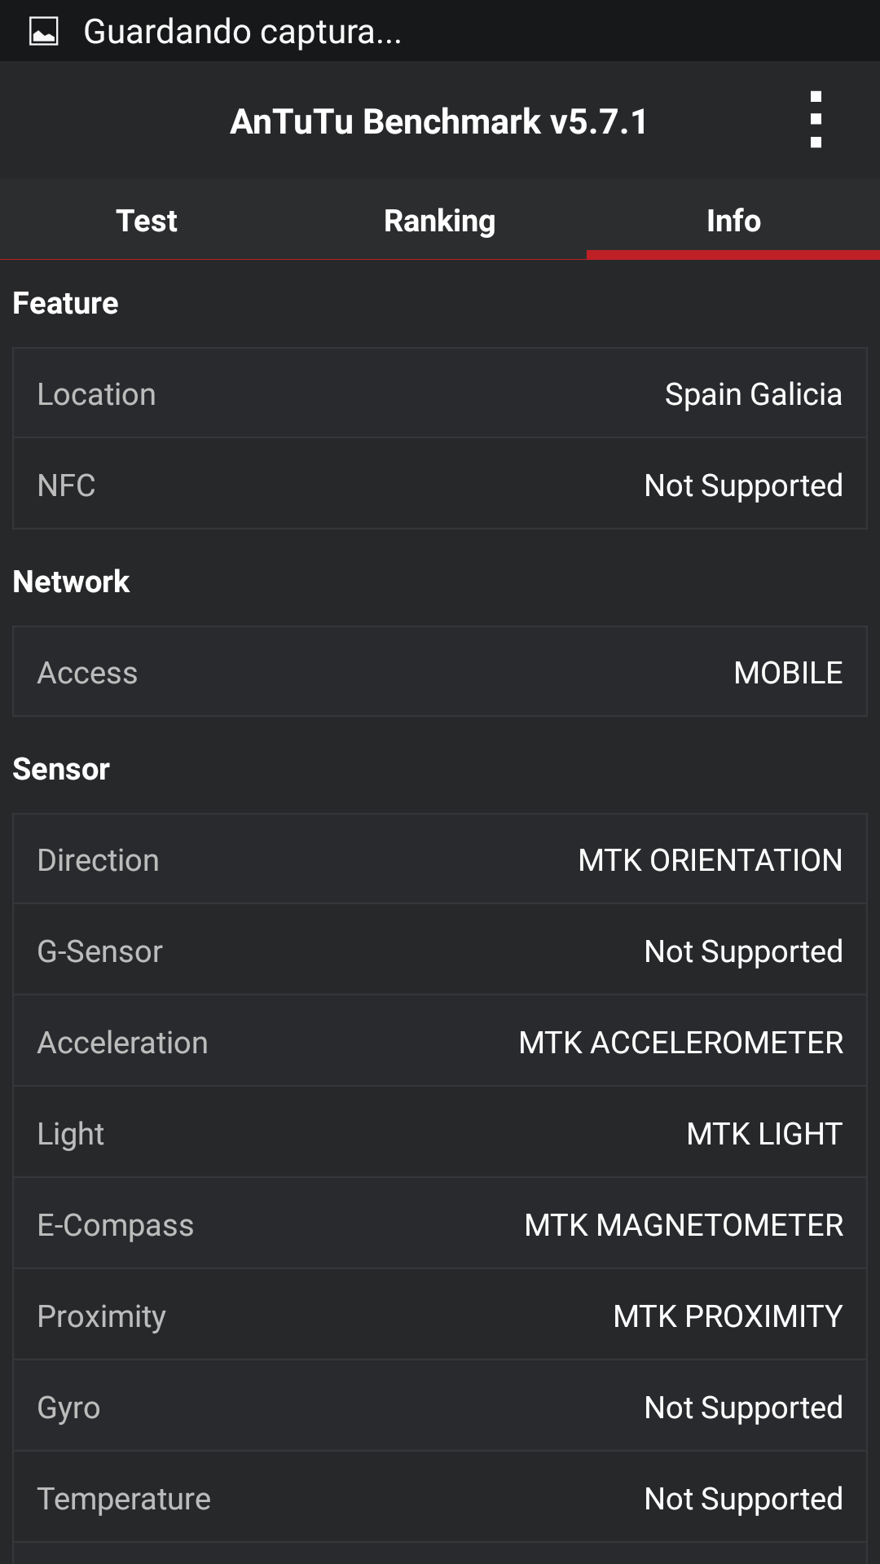Tap the AnTuTu Benchmark v5.7.1 title
Viewport: 880px width, 1564px height.
tap(438, 122)
